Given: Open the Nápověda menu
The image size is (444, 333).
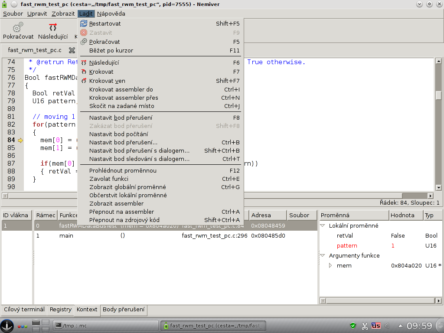Looking at the screenshot, I should click(x=111, y=13).
